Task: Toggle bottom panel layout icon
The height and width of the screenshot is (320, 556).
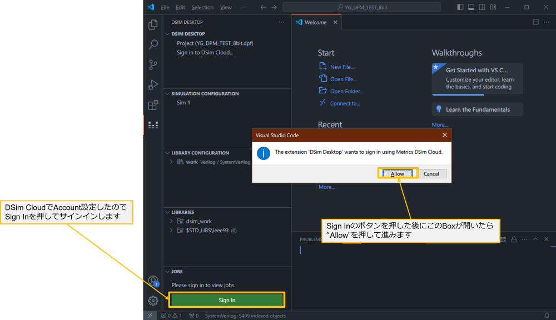Action: pyautogui.click(x=471, y=7)
